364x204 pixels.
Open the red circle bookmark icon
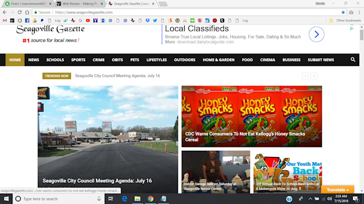(215, 21)
